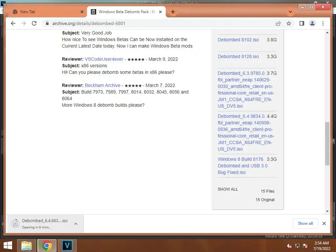
Task: Click the page scrollbar thumb
Action: point(327,144)
